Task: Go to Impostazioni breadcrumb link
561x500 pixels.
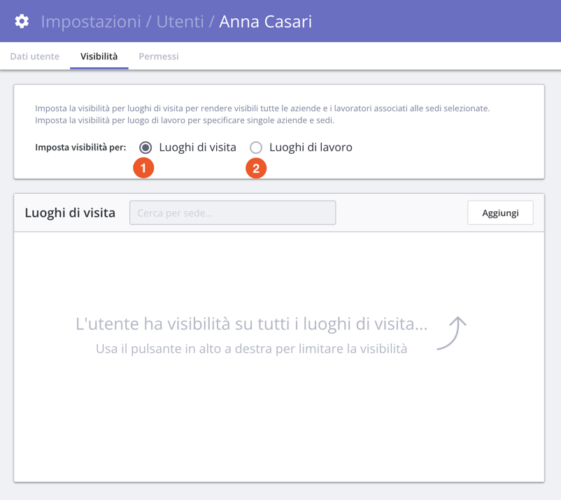Action: coord(91,22)
